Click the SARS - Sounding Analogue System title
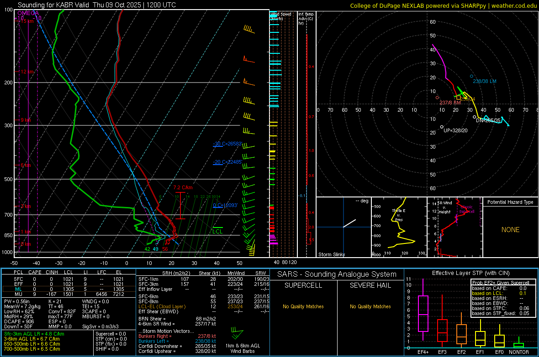Screen dimensions: 539x357 (337, 274)
